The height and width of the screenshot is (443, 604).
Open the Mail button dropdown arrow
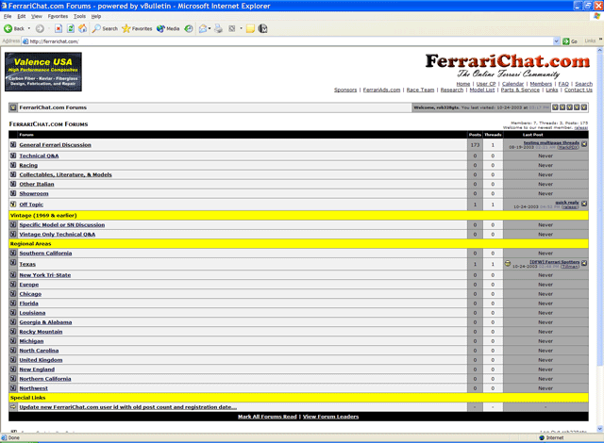pyautogui.click(x=210, y=29)
